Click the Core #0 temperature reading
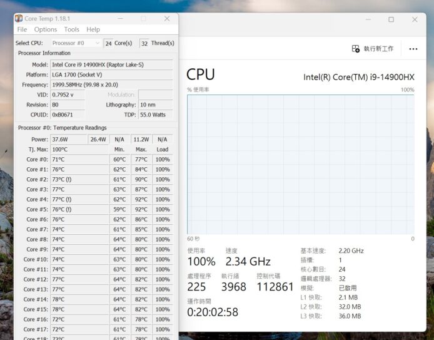Viewport: 434px width, 340px height. (79, 159)
